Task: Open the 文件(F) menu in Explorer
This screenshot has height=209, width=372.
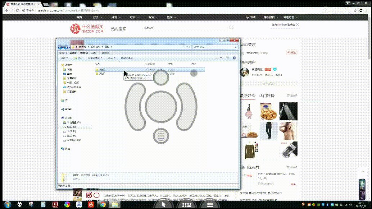Action: [x=63, y=53]
